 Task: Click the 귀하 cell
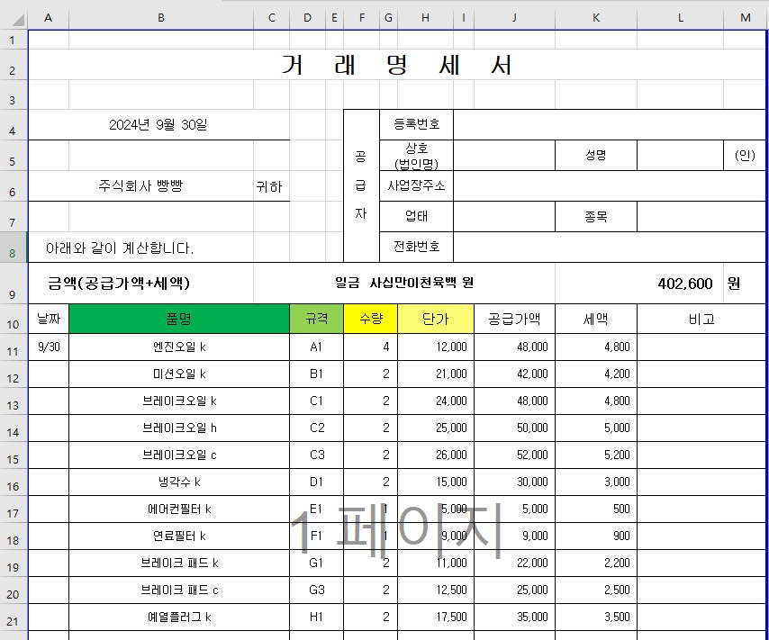tap(271, 185)
